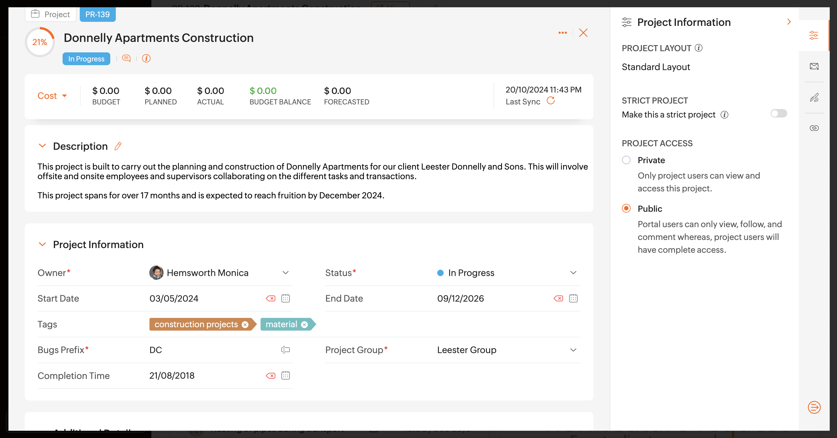Open the Start Date calendar picker

coord(285,298)
